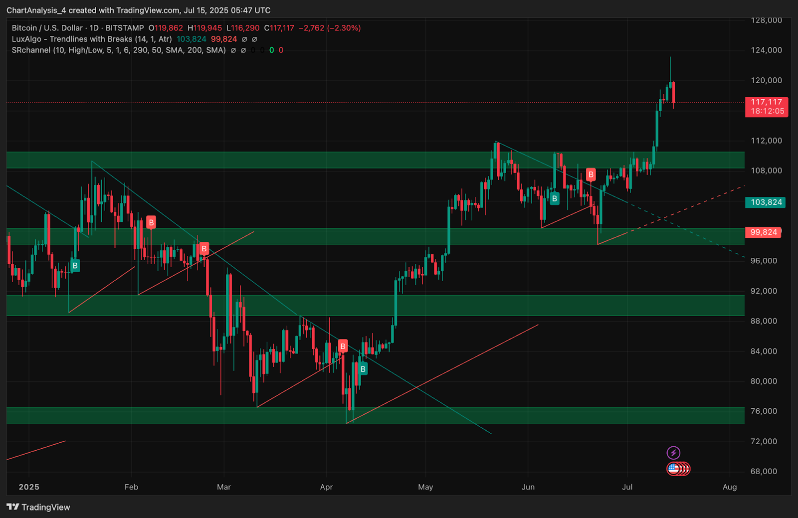The width and height of the screenshot is (798, 518).
Task: Select the green B marker in early June
Action: [x=554, y=198]
